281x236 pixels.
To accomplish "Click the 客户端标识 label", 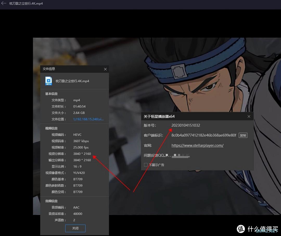I will (154, 135).
